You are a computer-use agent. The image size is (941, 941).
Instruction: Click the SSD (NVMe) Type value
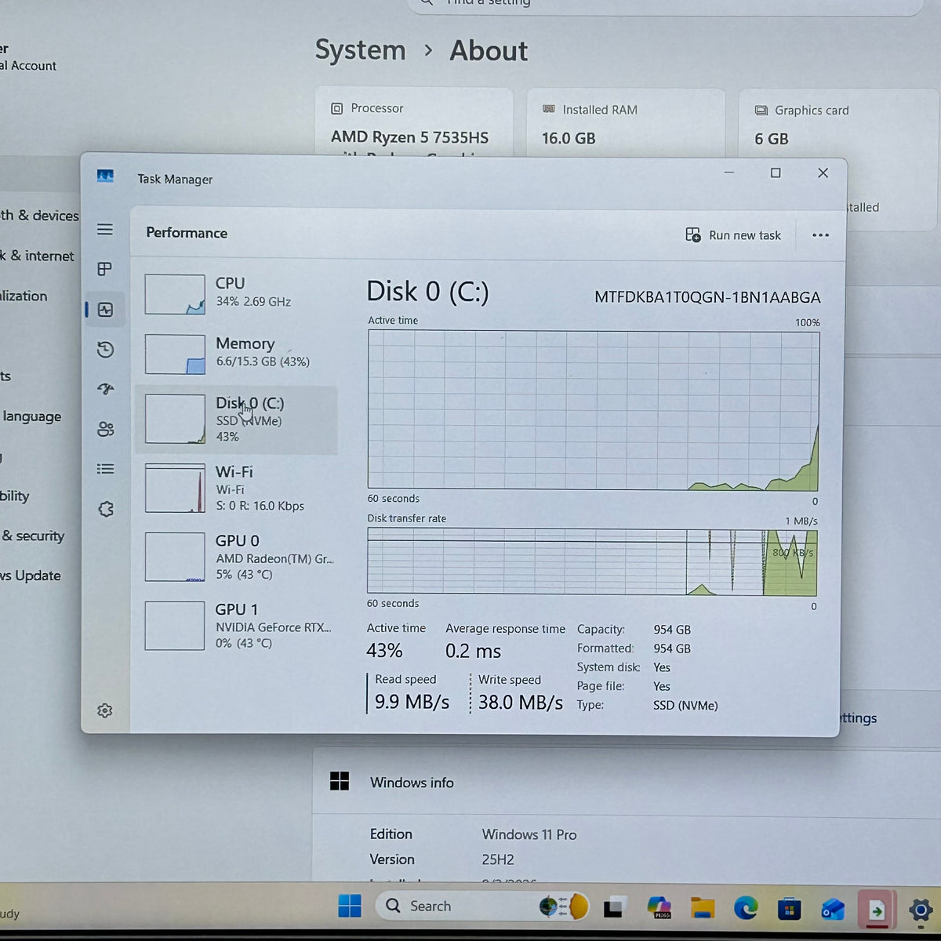point(685,706)
